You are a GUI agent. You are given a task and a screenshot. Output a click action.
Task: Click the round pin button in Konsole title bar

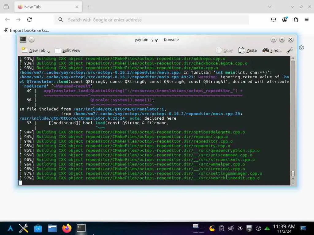pos(32,39)
